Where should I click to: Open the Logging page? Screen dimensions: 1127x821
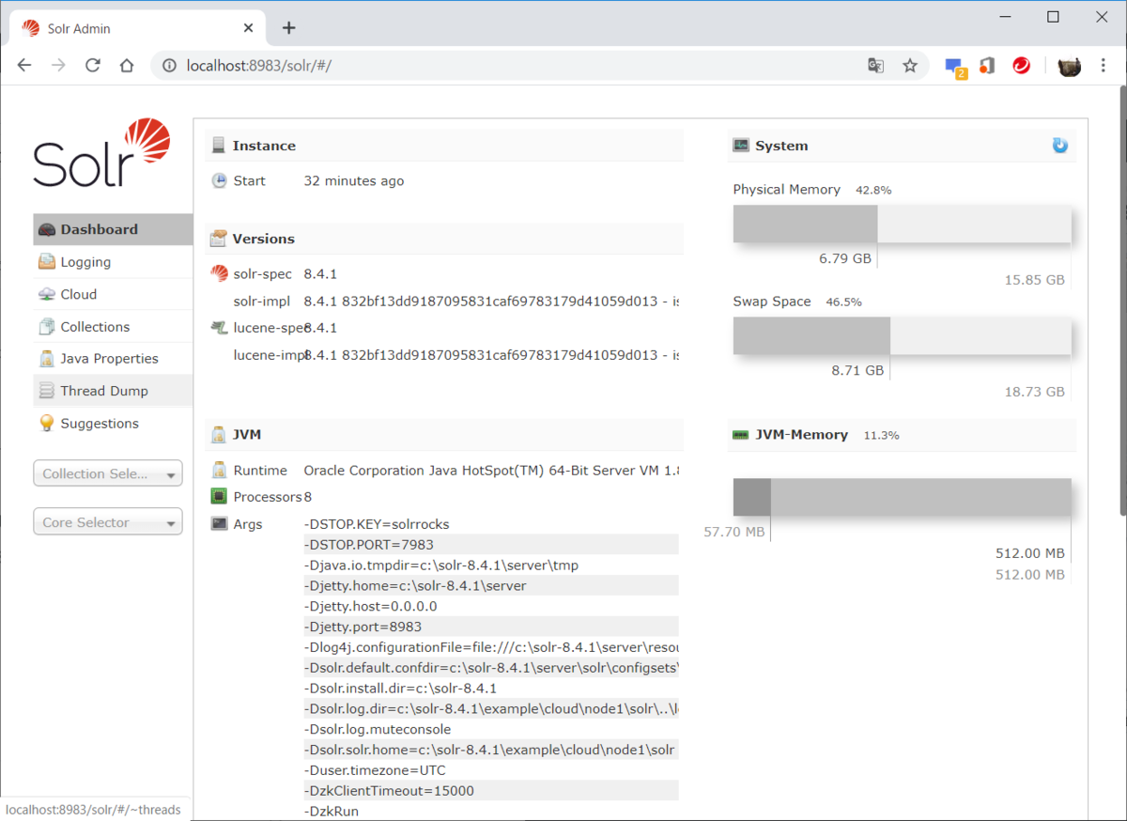pyautogui.click(x=113, y=262)
